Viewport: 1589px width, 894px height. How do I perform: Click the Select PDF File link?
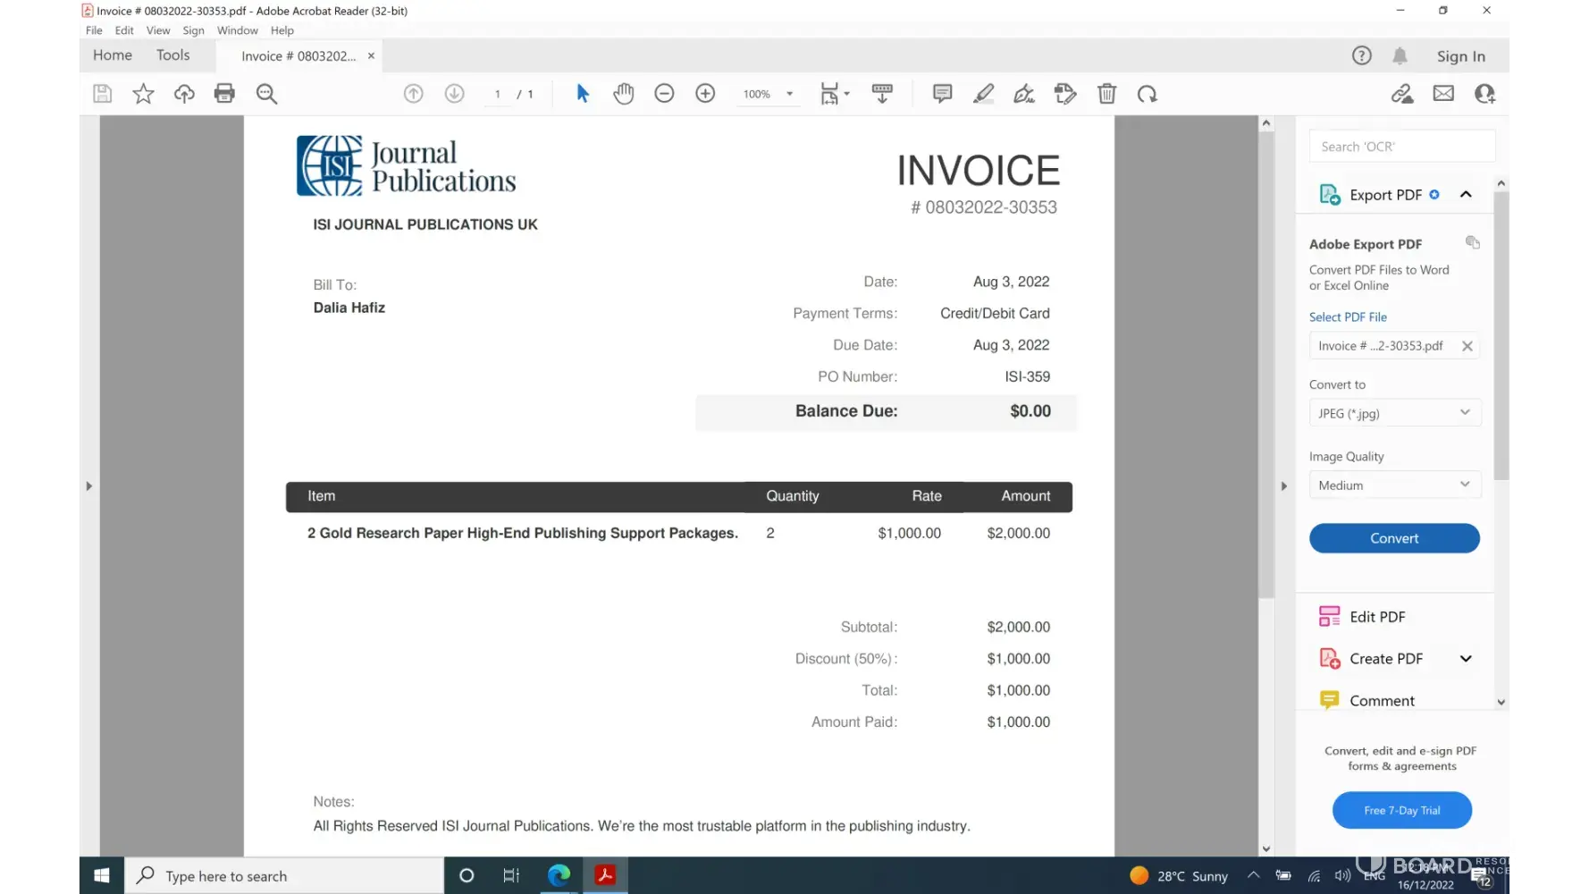1348,317
